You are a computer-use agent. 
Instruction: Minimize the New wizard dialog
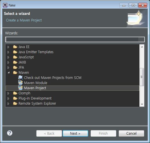tap(124, 5)
